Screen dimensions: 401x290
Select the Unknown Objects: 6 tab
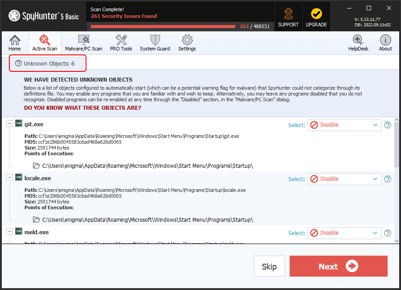point(47,64)
